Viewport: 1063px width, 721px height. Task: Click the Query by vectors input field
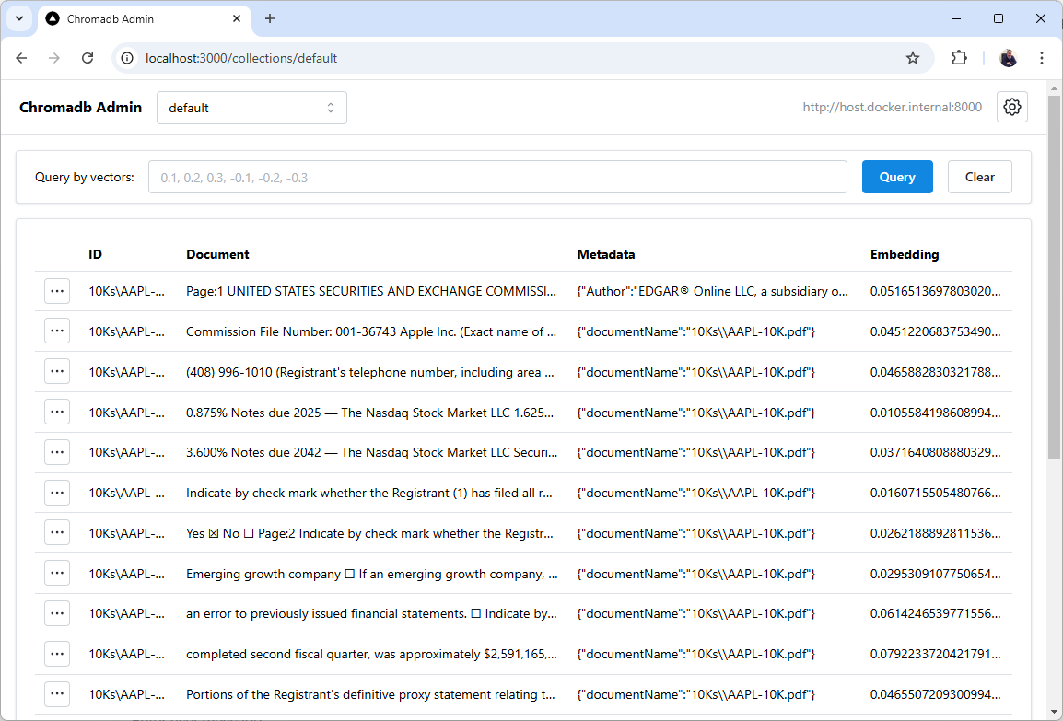pos(497,177)
